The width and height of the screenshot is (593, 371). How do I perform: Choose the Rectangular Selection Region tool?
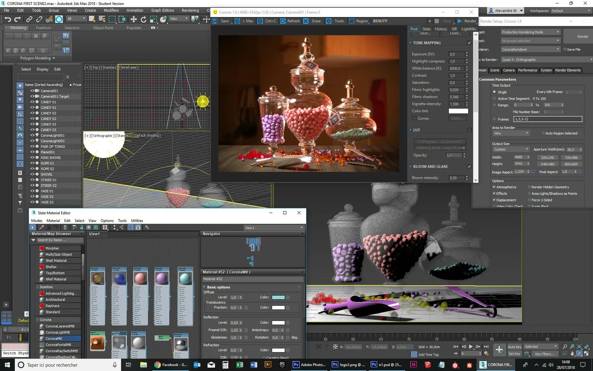pyautogui.click(x=112, y=19)
